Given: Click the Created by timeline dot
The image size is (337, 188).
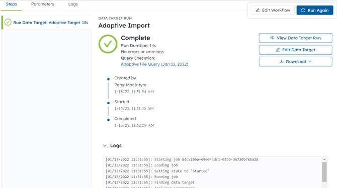Looking at the screenshot, I should pos(108,79).
